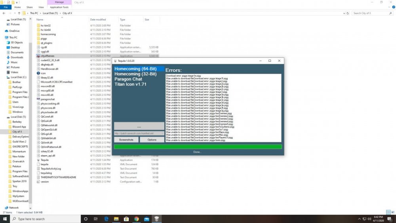The height and width of the screenshot is (223, 396).
Task: Open the View ribbon tab
Action: coord(41,7)
